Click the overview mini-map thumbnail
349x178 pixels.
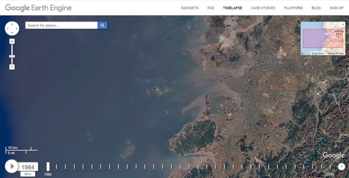click(323, 38)
